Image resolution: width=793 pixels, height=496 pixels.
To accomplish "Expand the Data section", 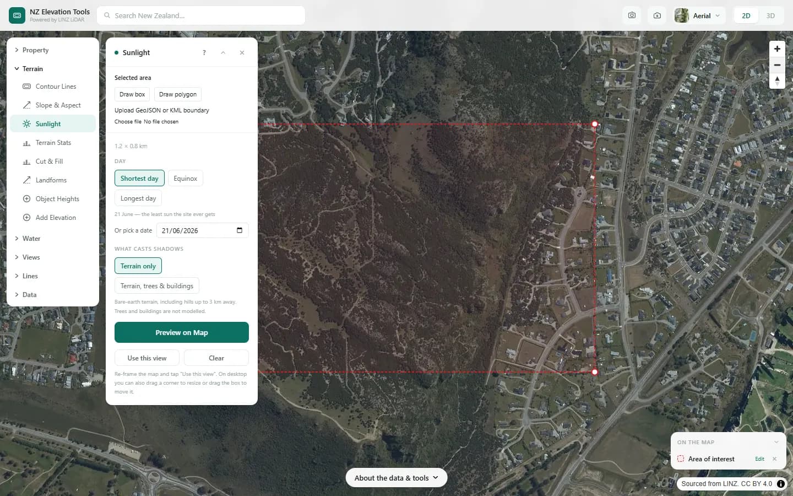I will coord(53,295).
